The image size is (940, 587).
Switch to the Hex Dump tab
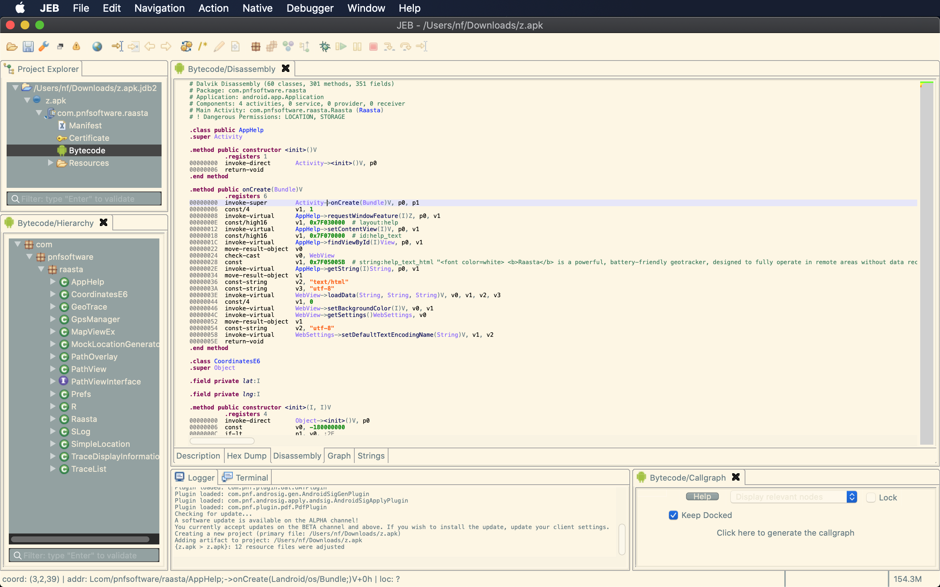click(247, 455)
